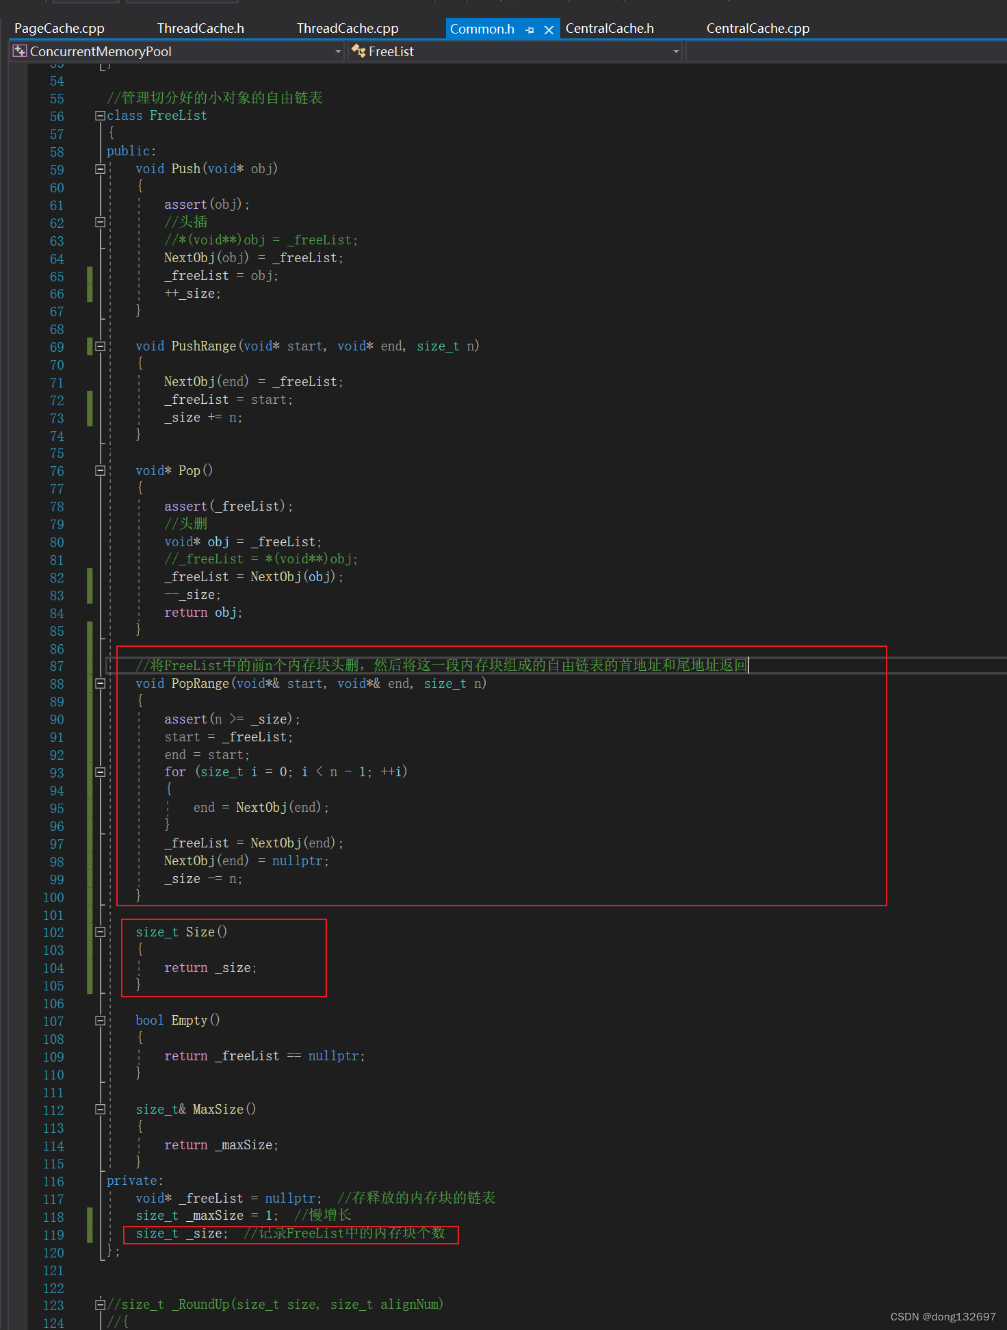The image size is (1007, 1330).
Task: Click 'assert(_freeList);' statement
Action: coord(228,507)
